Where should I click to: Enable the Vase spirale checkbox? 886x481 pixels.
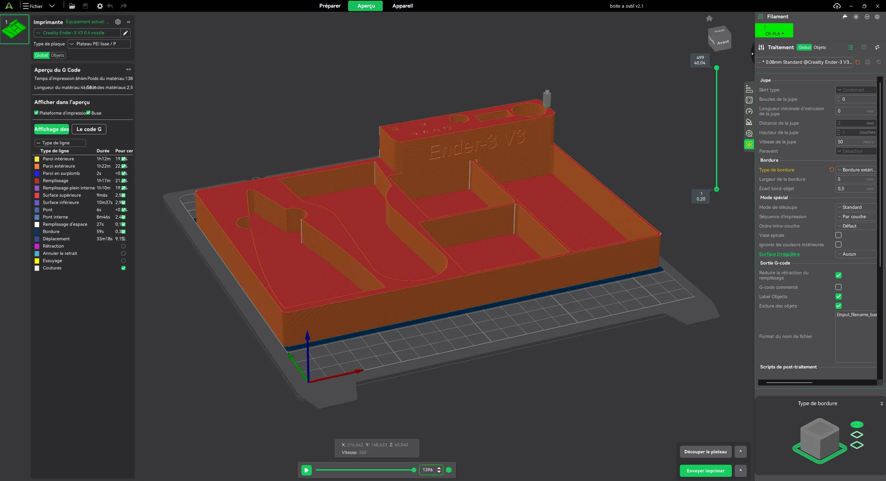tap(839, 235)
